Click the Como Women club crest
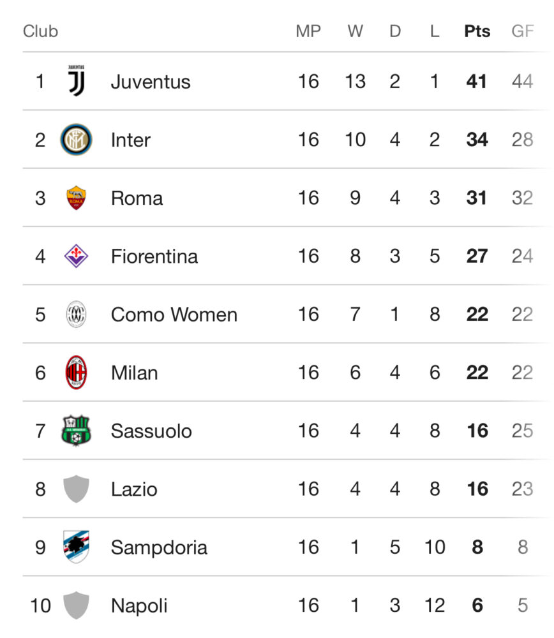The height and width of the screenshot is (638, 554). (x=76, y=314)
